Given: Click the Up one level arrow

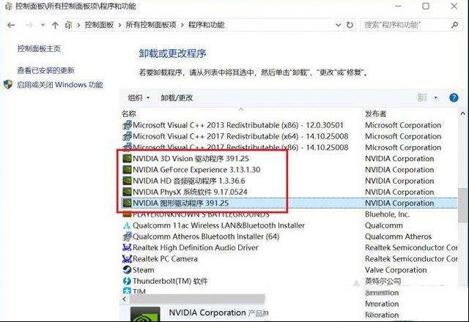Looking at the screenshot, I should [55, 25].
